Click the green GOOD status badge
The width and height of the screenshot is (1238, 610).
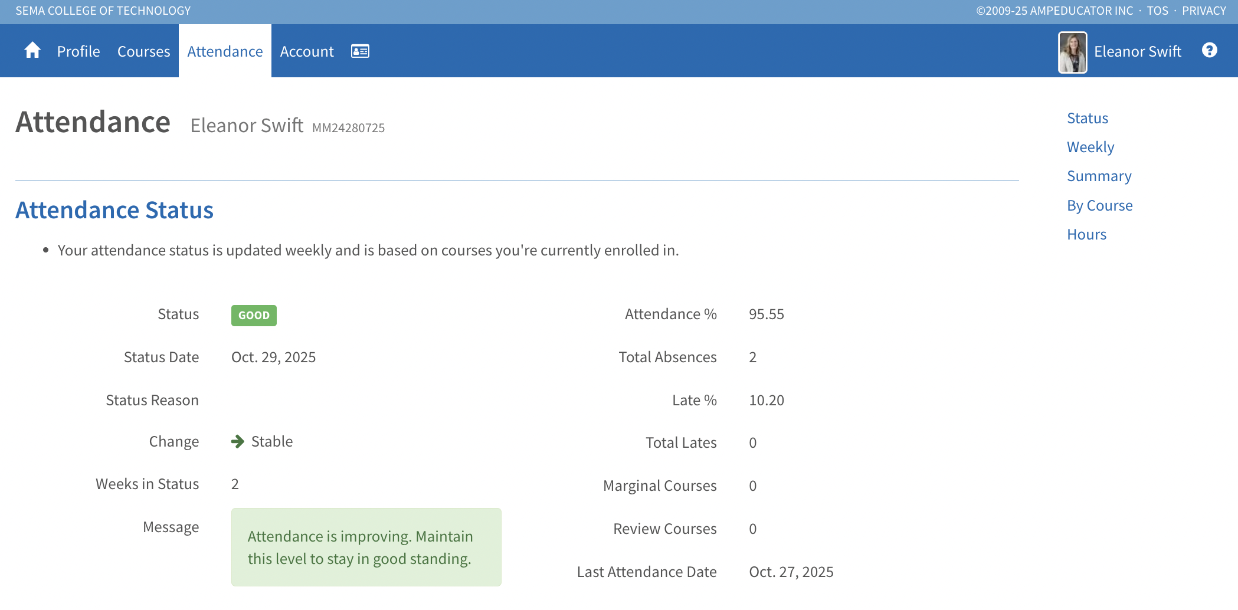[x=254, y=315]
